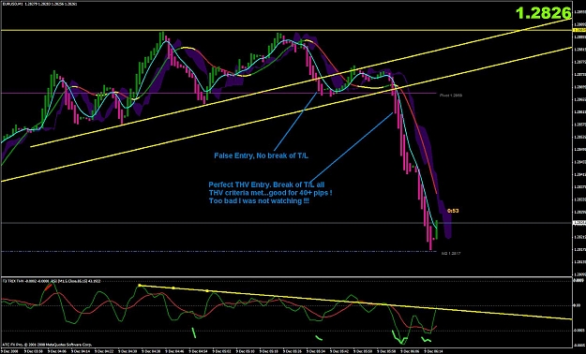This screenshot has height=354, width=586.
Task: Click the '9 Dec 04:54' time axis label
Action: click(198, 351)
